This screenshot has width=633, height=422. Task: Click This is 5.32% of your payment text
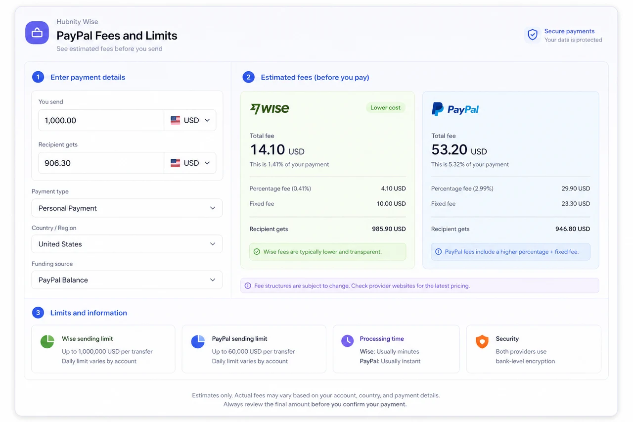click(x=470, y=164)
